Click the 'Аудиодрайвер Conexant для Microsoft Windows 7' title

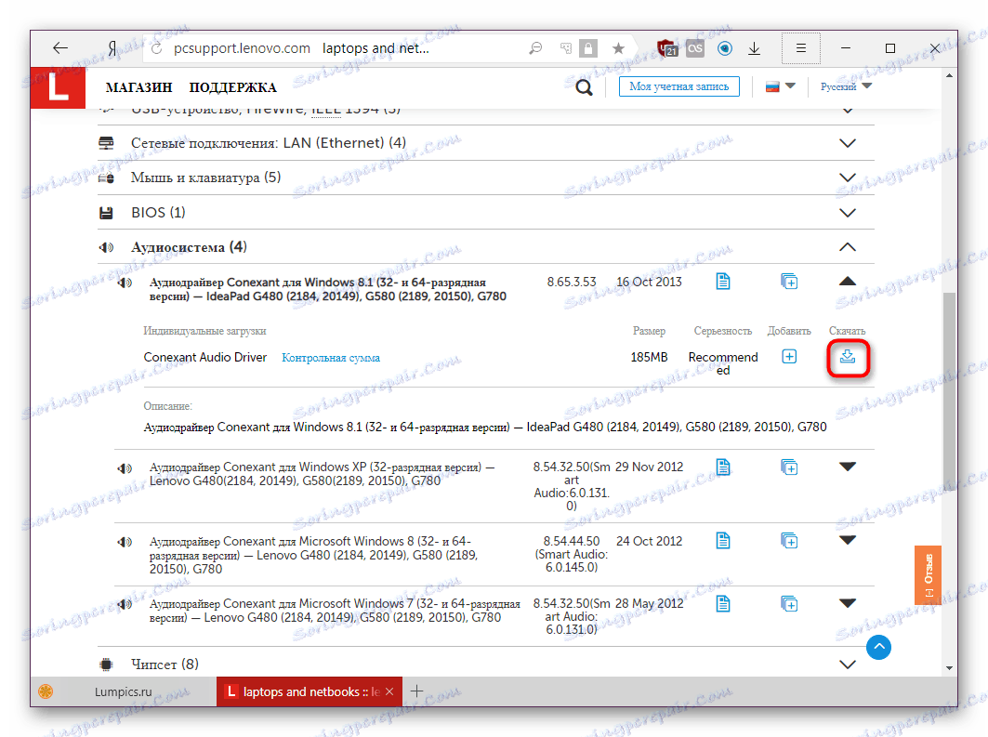pos(335,611)
